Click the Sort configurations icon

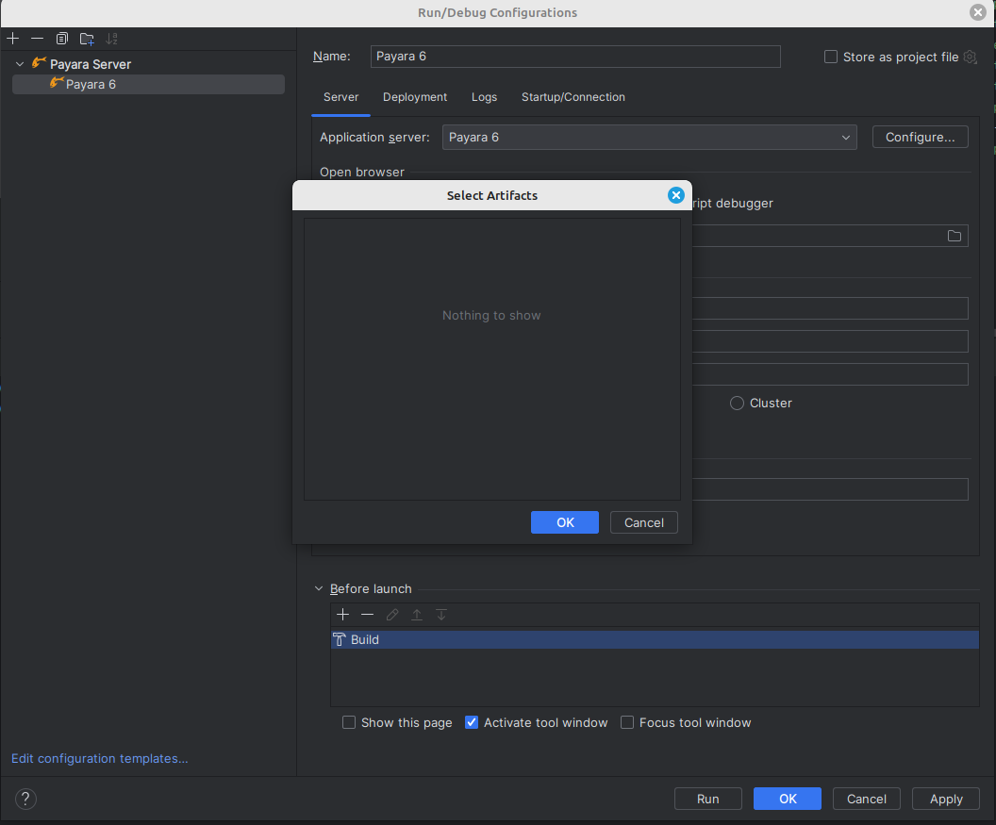(x=112, y=39)
